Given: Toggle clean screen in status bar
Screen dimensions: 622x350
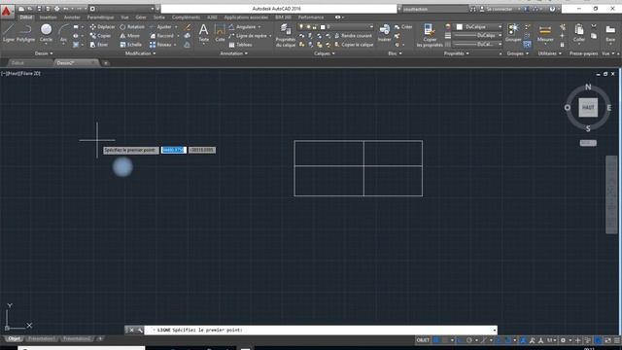Looking at the screenshot, I should [607, 340].
